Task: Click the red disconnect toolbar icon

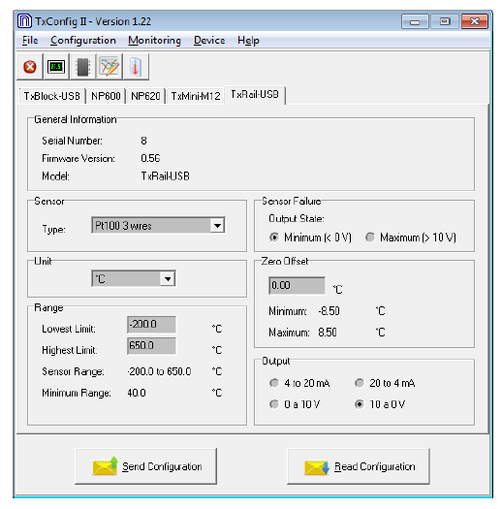Action: pyautogui.click(x=30, y=67)
